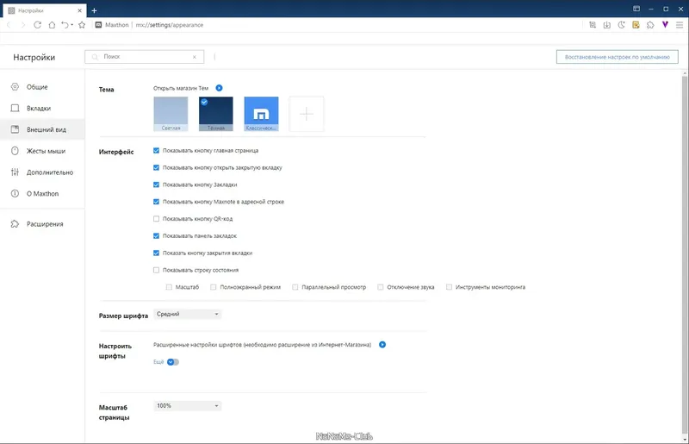Reopen closed tab with undo icon
This screenshot has height=444, width=689.
[x=65, y=25]
